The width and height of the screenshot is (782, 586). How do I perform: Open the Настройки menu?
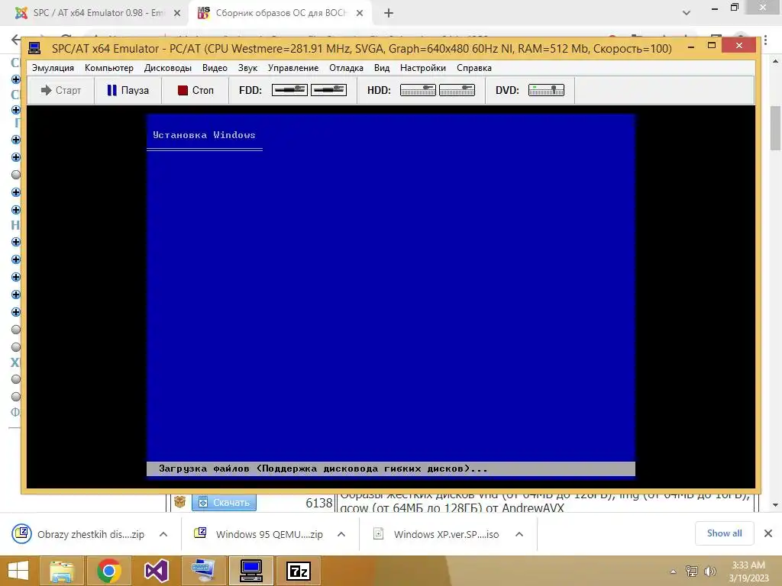coord(423,68)
